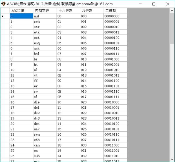Click the scrollbar down arrow

(x=172, y=159)
